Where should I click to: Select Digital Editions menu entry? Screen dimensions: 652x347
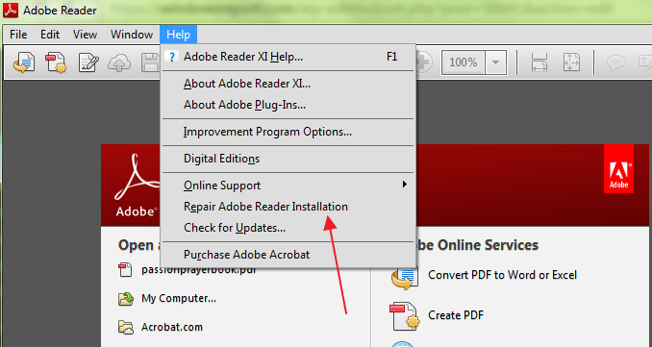click(x=288, y=159)
